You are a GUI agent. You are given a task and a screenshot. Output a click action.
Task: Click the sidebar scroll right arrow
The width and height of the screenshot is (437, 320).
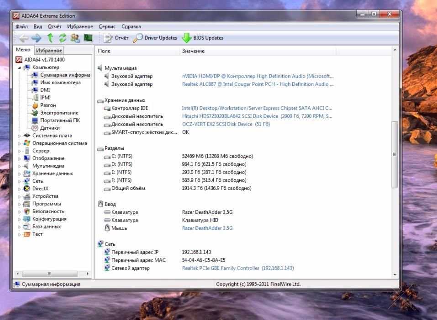(x=88, y=274)
